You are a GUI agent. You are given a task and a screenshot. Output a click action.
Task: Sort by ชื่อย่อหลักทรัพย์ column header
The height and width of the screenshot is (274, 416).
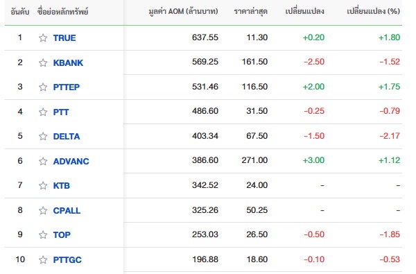point(63,11)
